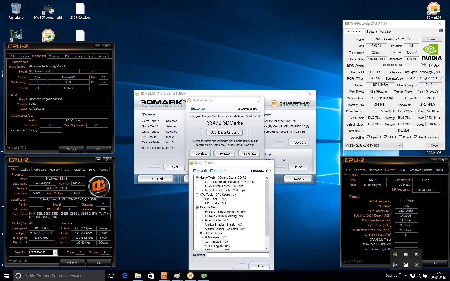Toggle the UEFI checkbox in GPU-Z
Image resolution: width=450 pixels, height=281 pixels.
431,65
